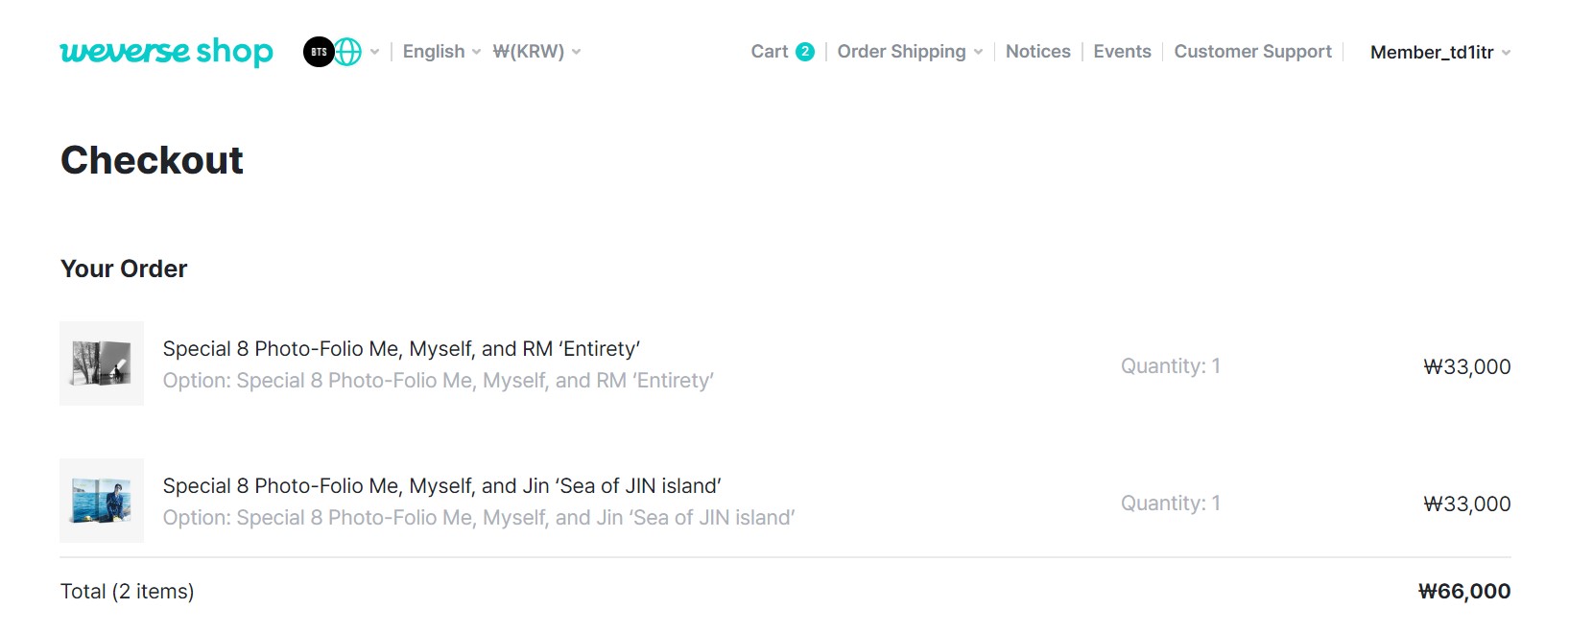1593x632 pixels.
Task: Open the English language dropdown
Action: coord(441,52)
